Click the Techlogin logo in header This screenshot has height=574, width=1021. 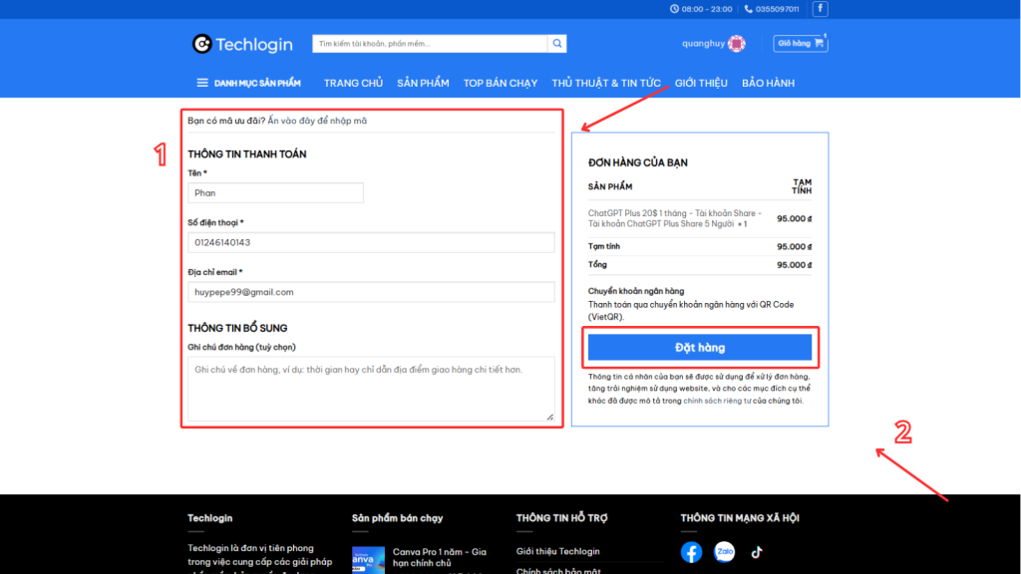pyautogui.click(x=242, y=44)
